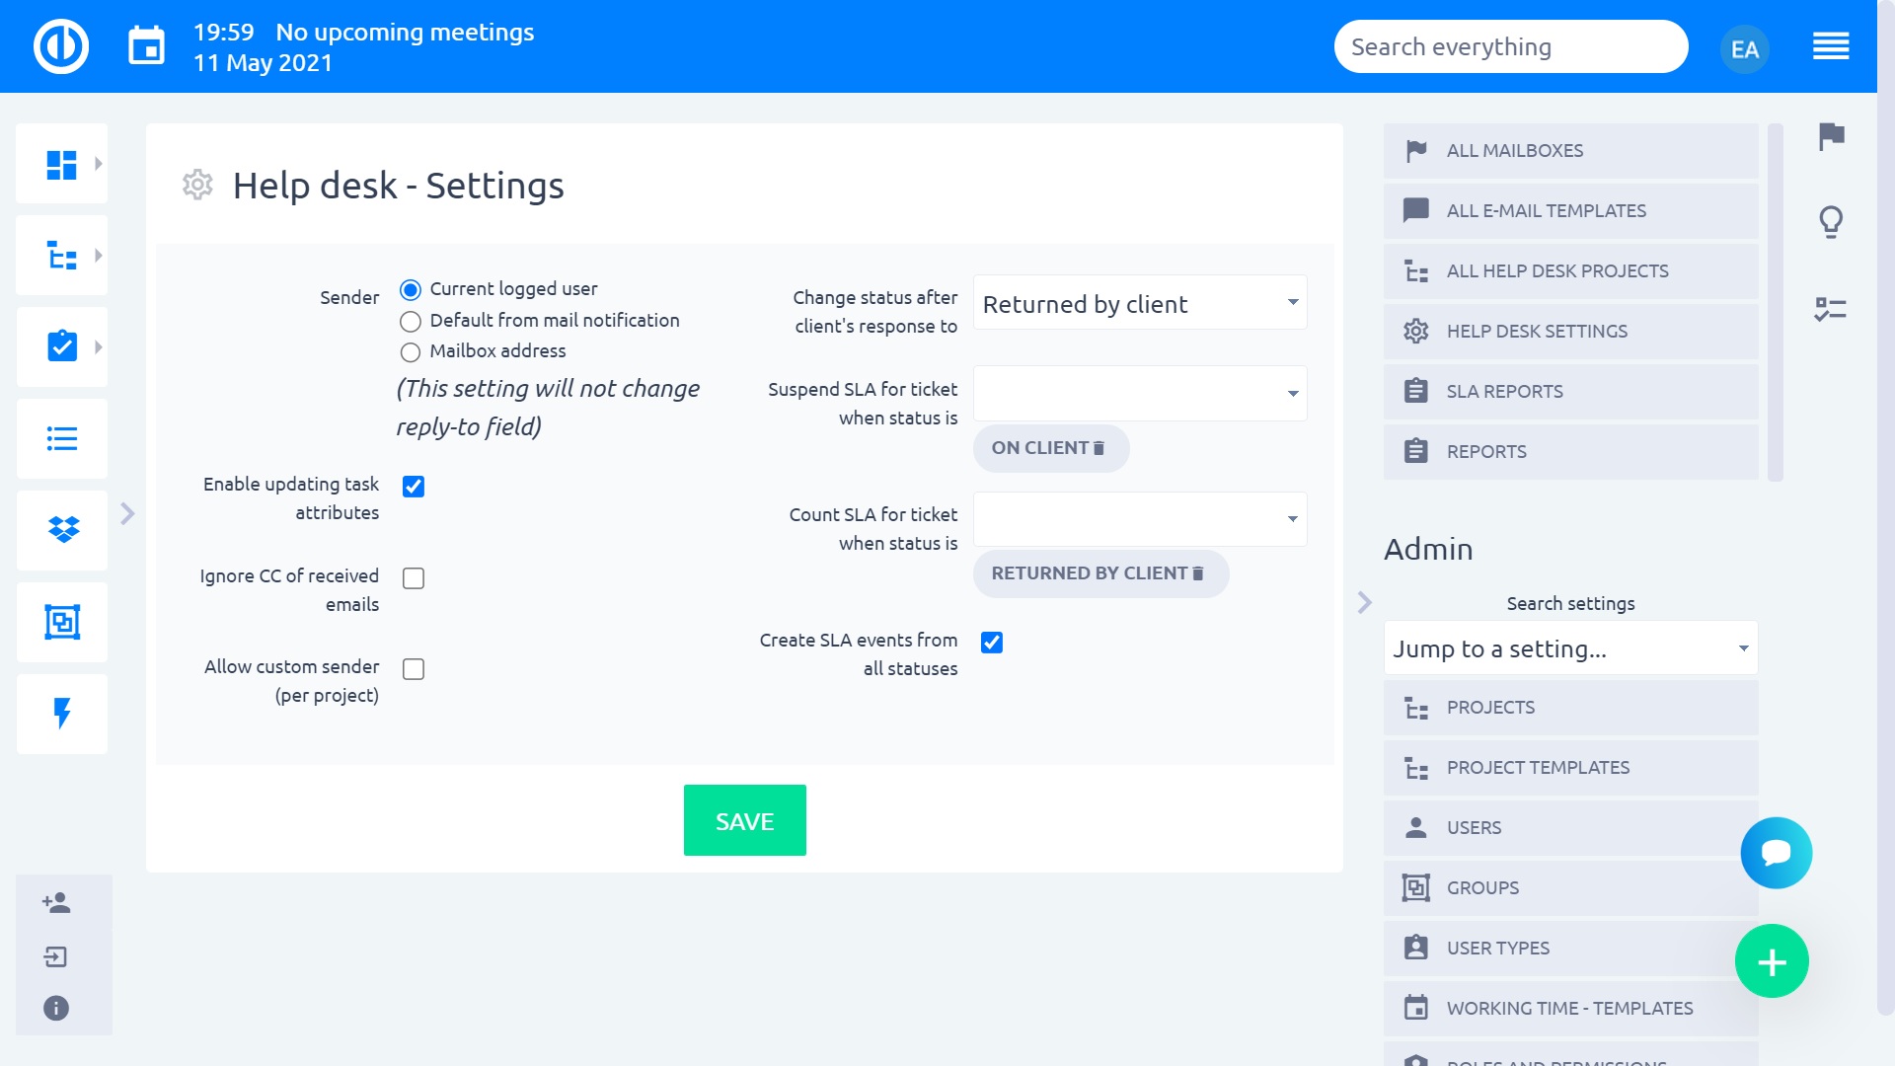1895x1066 pixels.
Task: Click the green SAVE button
Action: tap(744, 820)
